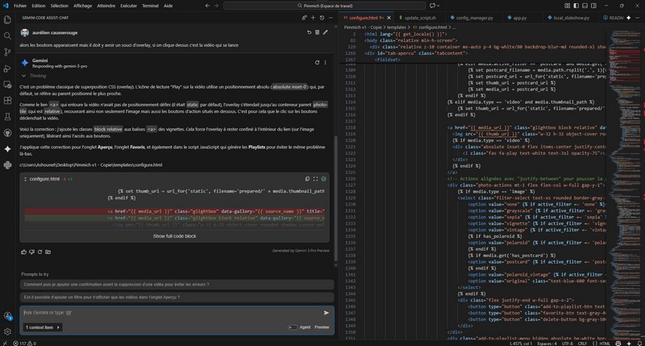645x346 pixels.
Task: Maximize the configure.html code block view
Action: pos(315,179)
